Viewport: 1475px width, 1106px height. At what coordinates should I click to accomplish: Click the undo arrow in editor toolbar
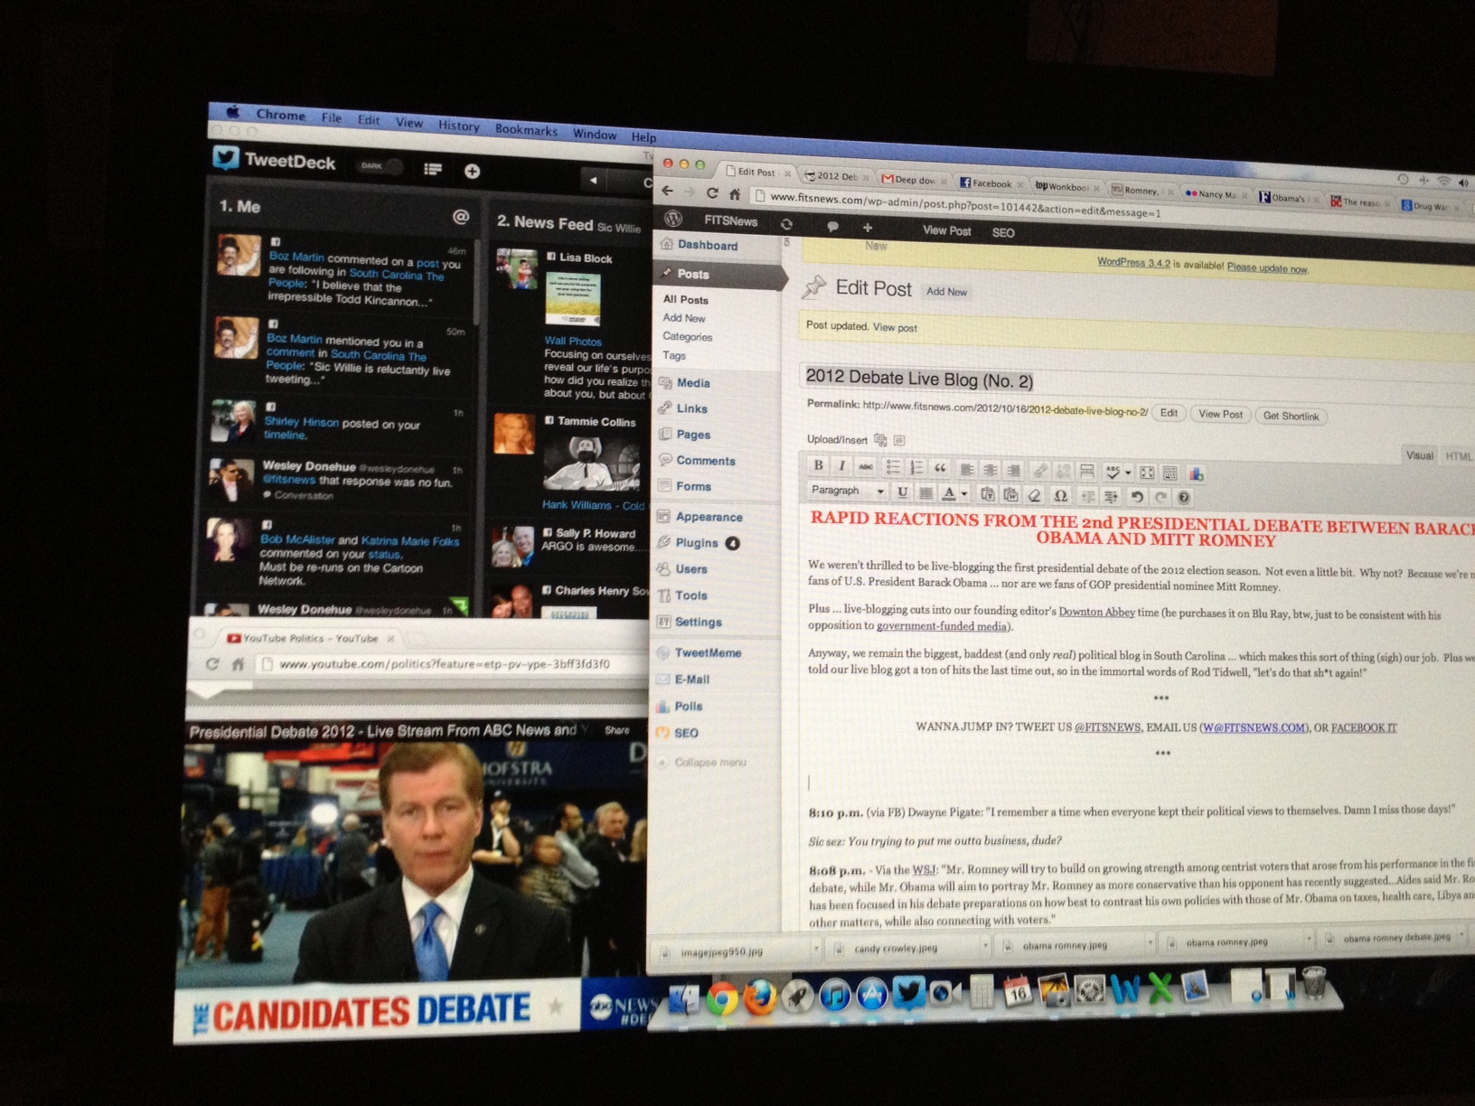pyautogui.click(x=1136, y=496)
